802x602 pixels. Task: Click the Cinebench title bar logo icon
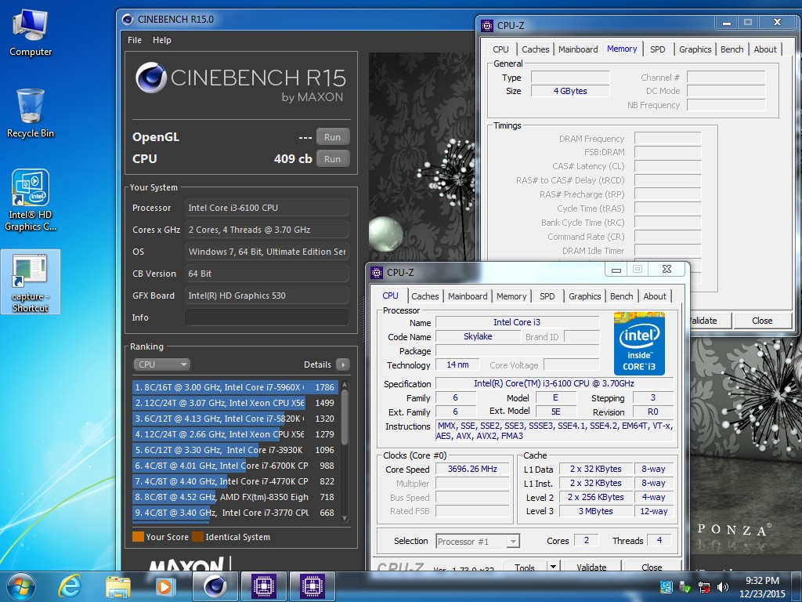point(128,20)
